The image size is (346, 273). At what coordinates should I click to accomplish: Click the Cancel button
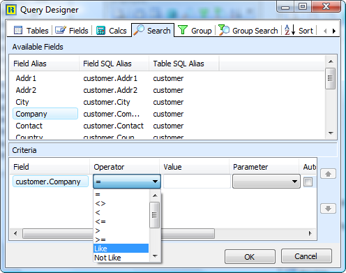click(306, 256)
